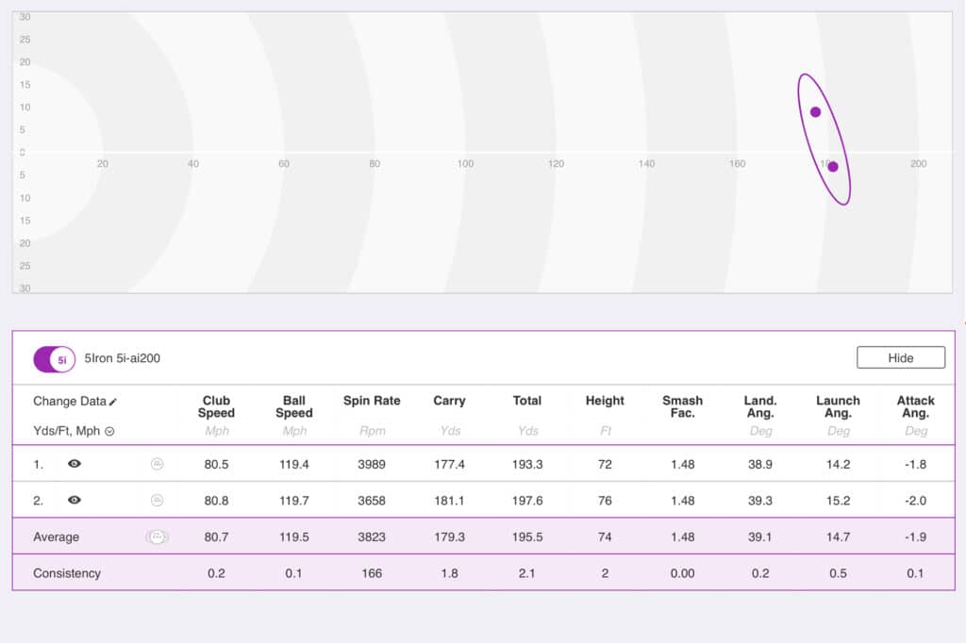Hide shot 2 using its eye icon
Image resolution: width=966 pixels, height=643 pixels.
point(75,500)
